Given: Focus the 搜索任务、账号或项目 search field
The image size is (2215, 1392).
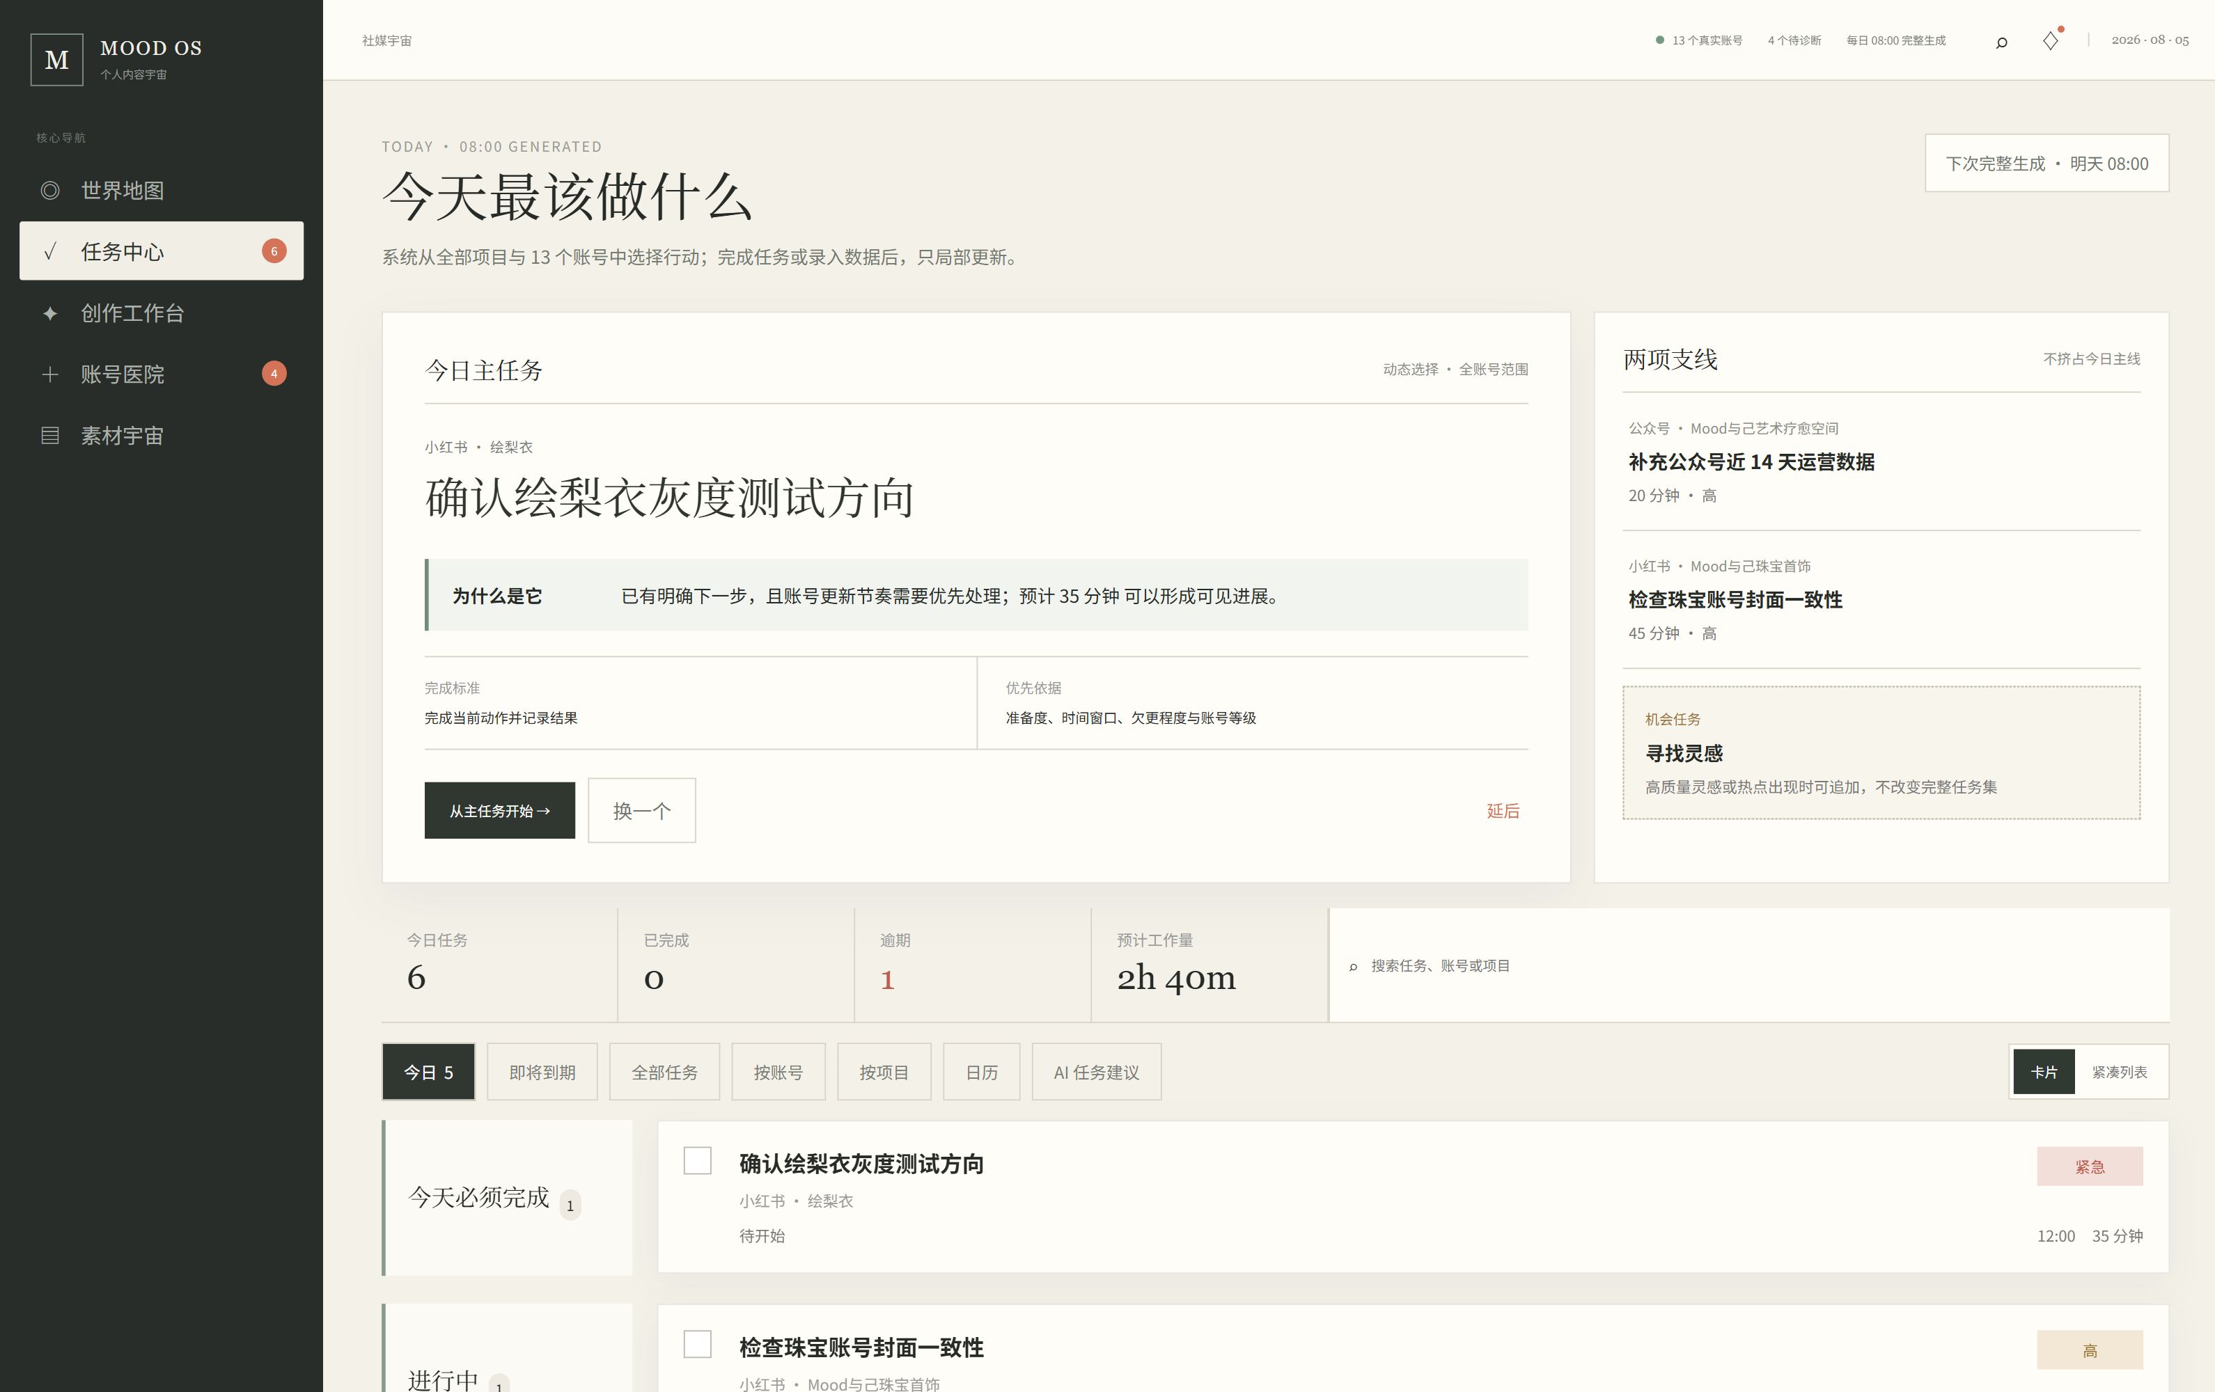Looking at the screenshot, I should pyautogui.click(x=1748, y=965).
